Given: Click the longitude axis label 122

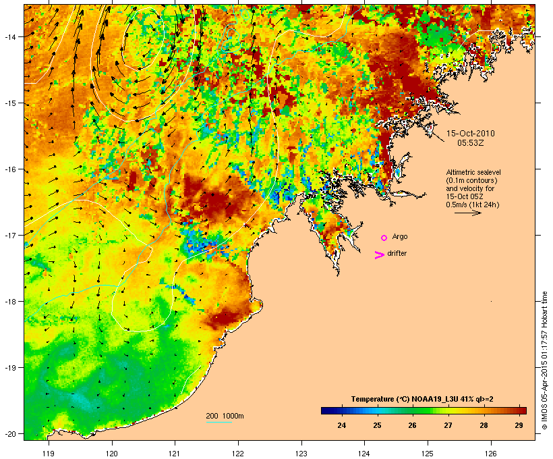Looking at the screenshot, I should [238, 454].
